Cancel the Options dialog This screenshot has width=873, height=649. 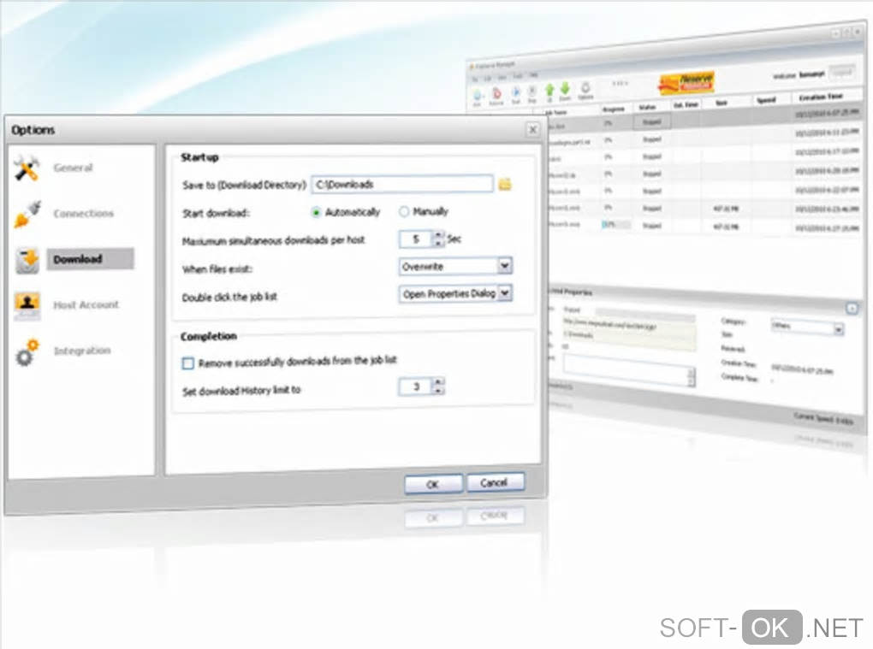coord(495,482)
